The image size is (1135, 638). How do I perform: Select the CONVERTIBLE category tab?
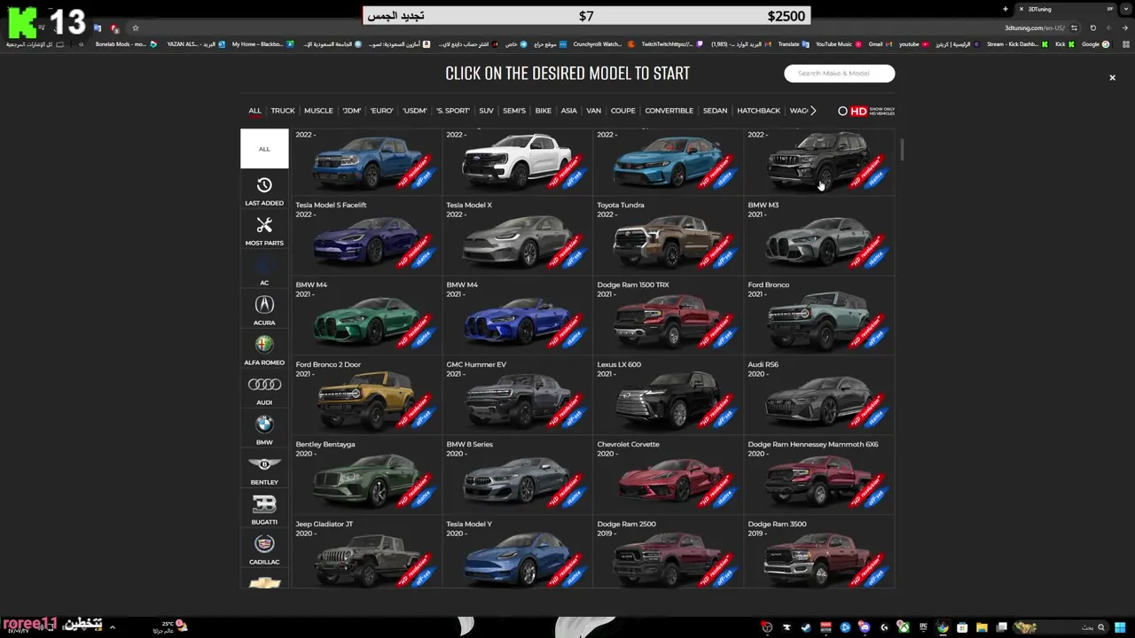point(669,111)
